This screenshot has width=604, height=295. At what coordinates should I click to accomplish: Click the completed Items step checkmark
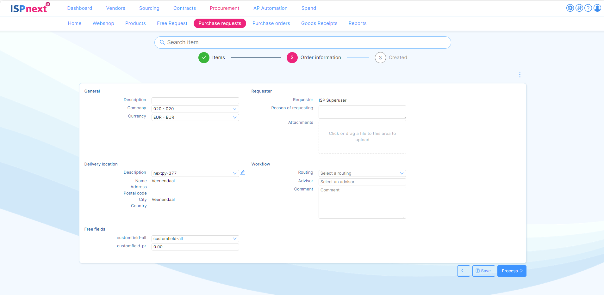tap(204, 57)
